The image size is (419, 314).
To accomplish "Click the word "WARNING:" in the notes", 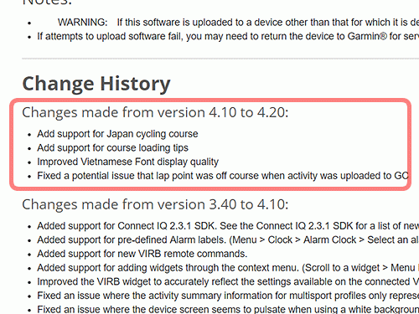I will (82, 23).
